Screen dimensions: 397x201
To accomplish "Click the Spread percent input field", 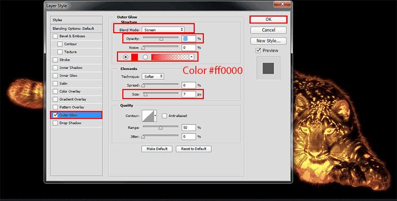I will (x=189, y=85).
